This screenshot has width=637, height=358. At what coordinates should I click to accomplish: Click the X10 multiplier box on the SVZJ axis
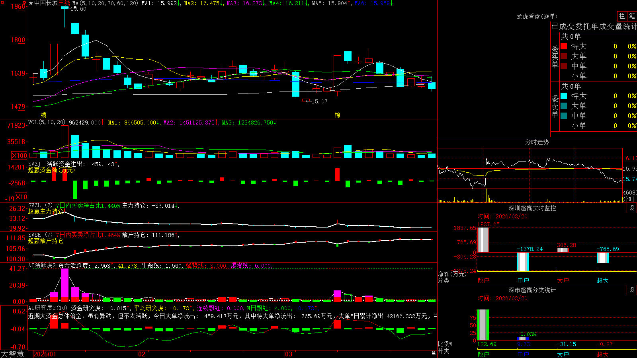tap(21, 197)
